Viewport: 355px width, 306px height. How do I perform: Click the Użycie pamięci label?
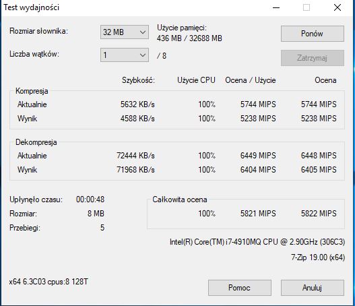click(x=182, y=28)
